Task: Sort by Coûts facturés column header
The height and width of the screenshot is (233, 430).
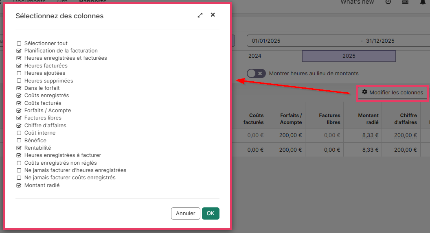Action: 253,119
